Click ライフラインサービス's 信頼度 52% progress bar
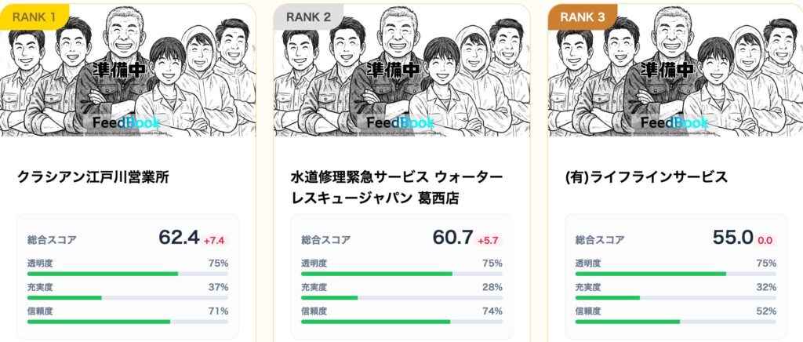Viewport: 803px width, 342px height. pyautogui.click(x=675, y=322)
